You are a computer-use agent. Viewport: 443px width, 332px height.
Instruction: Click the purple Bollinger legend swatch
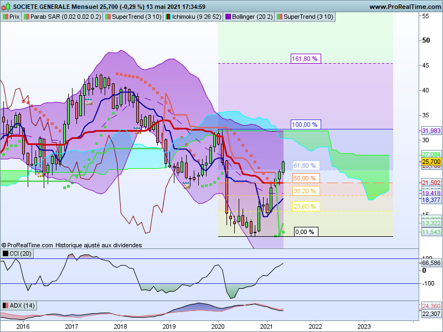click(x=228, y=17)
